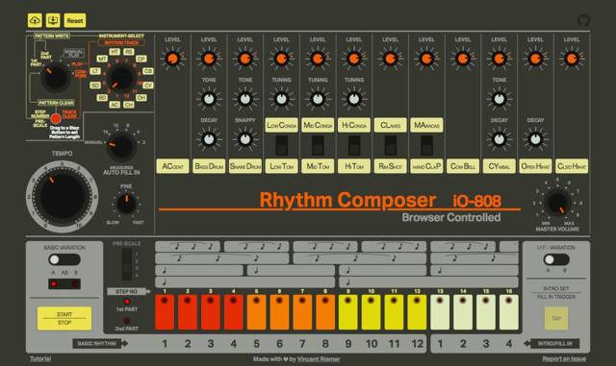The width and height of the screenshot is (616, 366).
Task: Flip the Hi Conga / Hi Tom switch
Action: tap(354, 145)
